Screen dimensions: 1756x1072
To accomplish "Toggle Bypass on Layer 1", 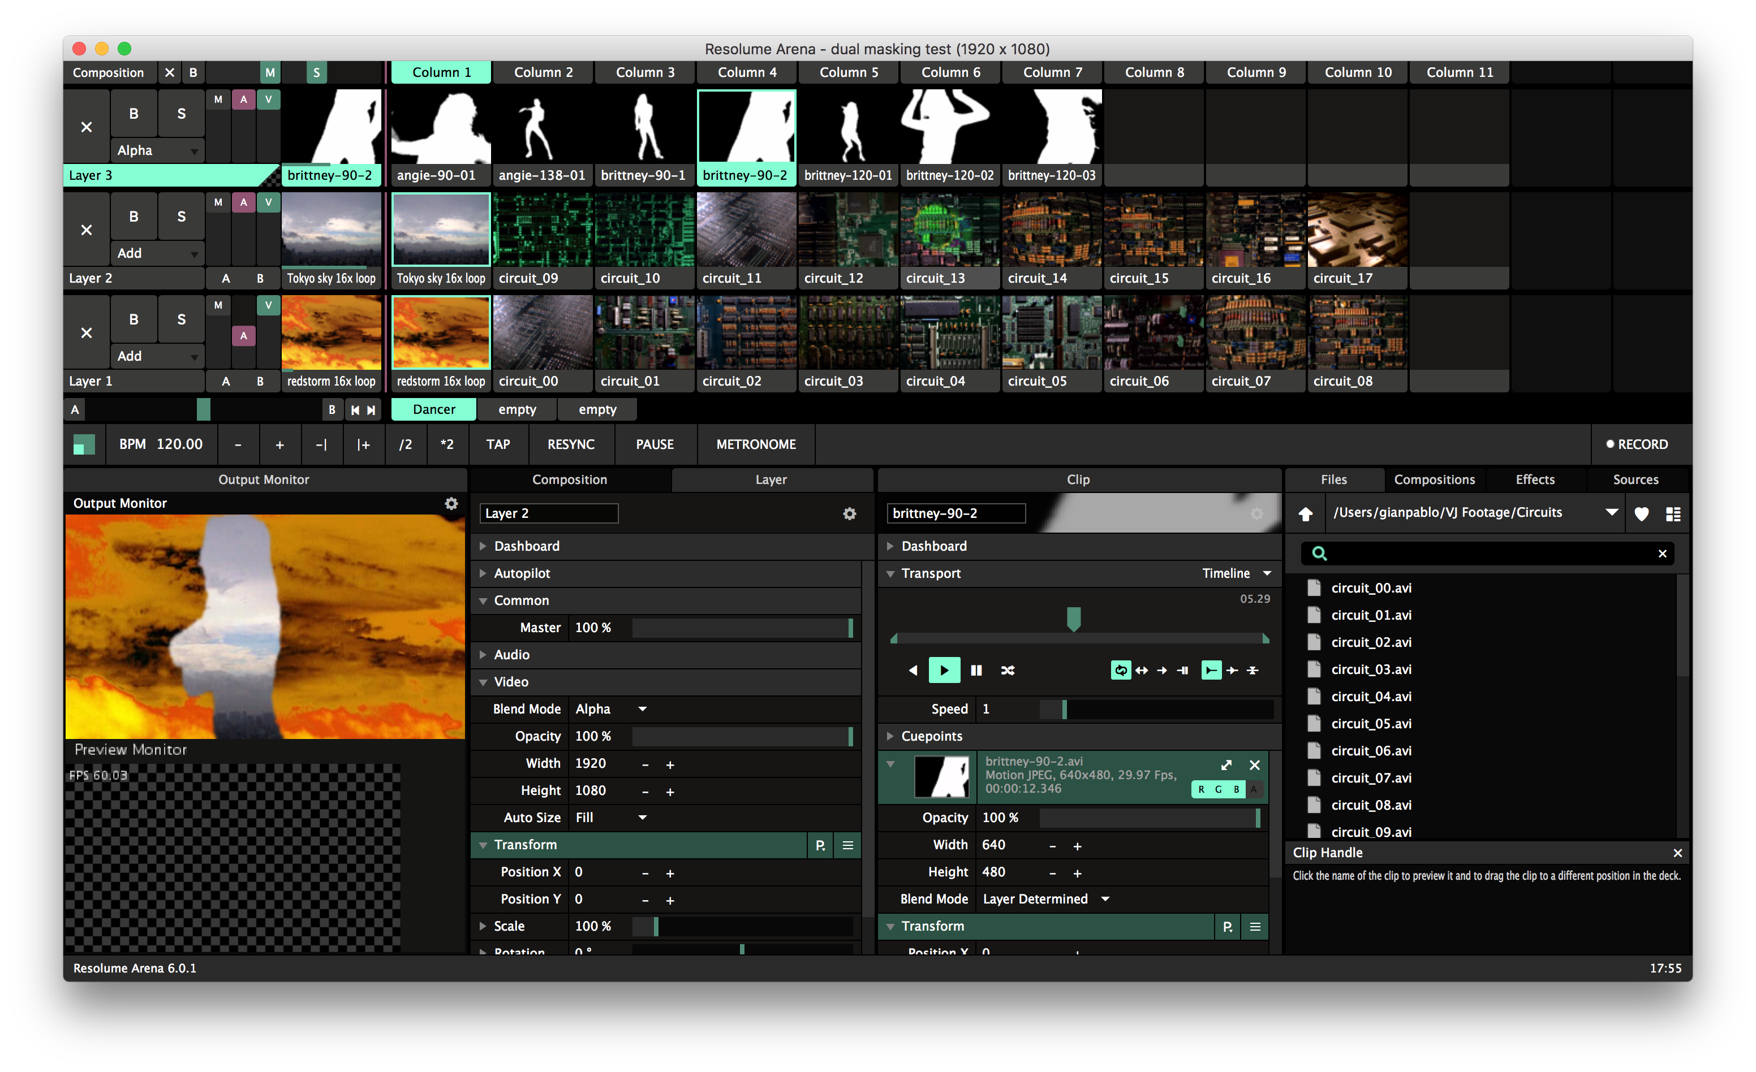I will pyautogui.click(x=134, y=319).
